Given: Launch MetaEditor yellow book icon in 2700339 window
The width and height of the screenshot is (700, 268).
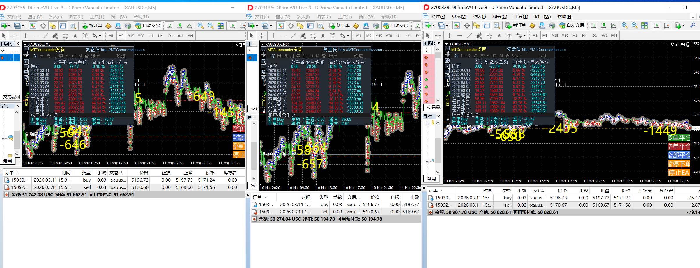Looking at the screenshot, I should click(x=532, y=26).
